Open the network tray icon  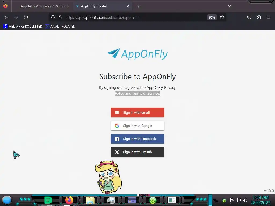click(x=239, y=200)
